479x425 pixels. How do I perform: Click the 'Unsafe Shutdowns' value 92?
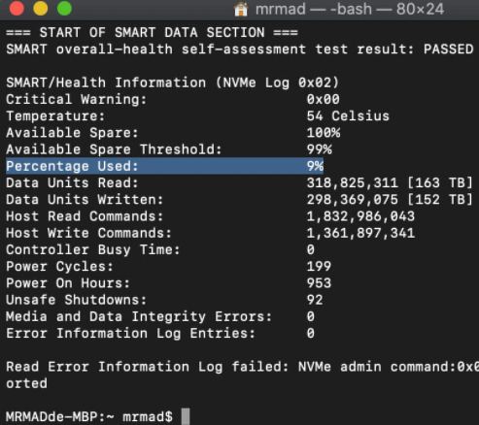315,300
